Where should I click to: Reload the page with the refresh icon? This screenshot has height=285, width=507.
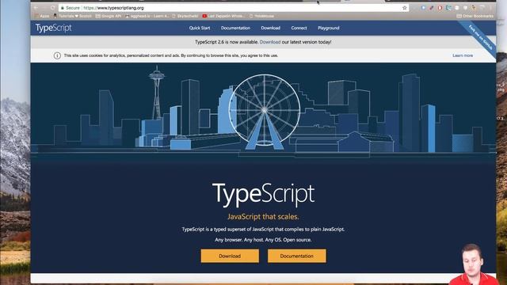pyautogui.click(x=52, y=8)
